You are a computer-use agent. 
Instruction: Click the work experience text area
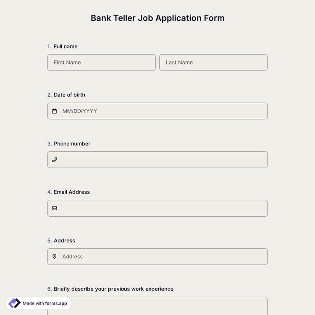(157, 307)
